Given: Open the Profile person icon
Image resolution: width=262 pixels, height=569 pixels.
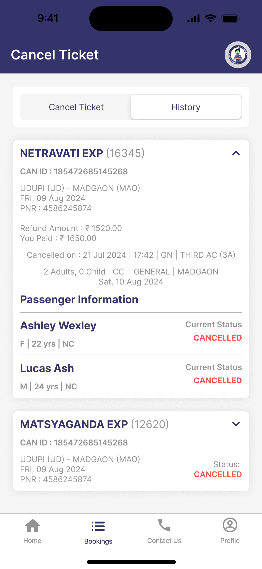Looking at the screenshot, I should click(230, 525).
